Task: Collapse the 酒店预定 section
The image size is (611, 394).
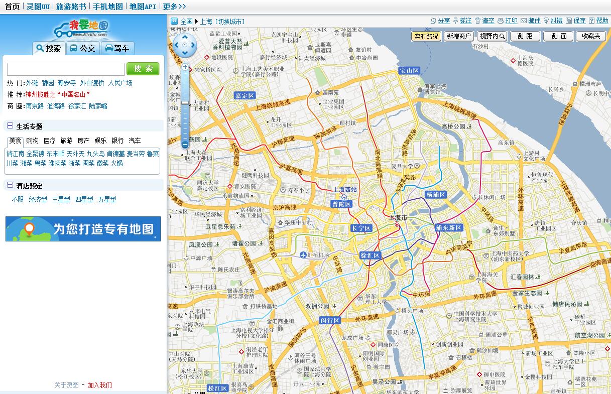Action: click(x=10, y=185)
